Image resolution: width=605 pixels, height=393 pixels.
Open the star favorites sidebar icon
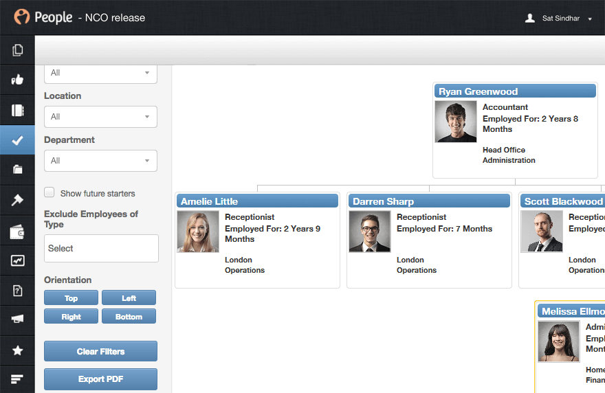(17, 350)
